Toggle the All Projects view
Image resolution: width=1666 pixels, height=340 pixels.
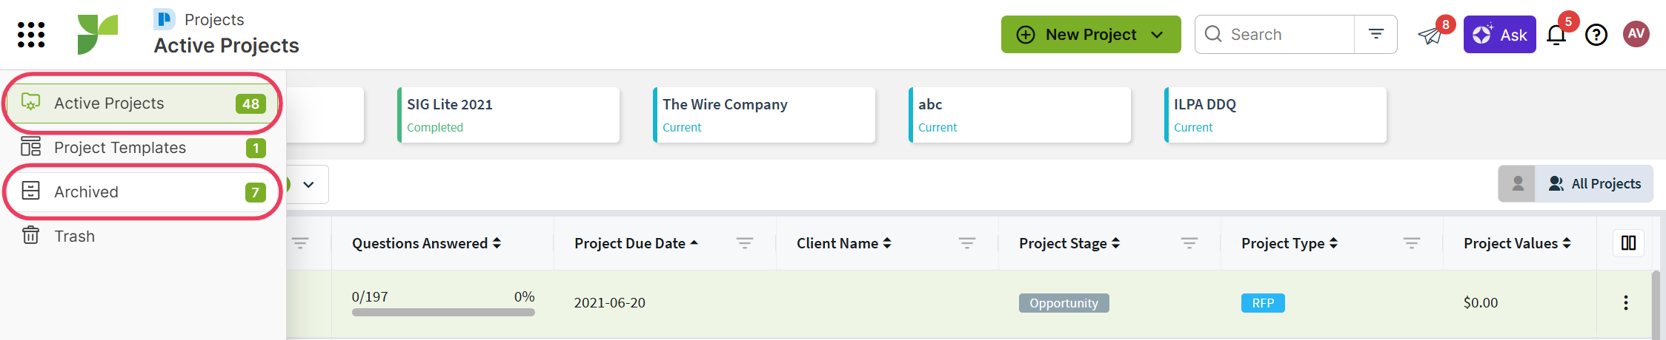(1595, 183)
